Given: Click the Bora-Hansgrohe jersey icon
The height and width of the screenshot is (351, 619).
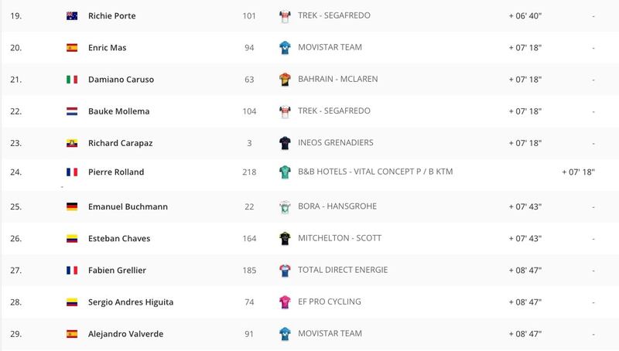Looking at the screenshot, I should click(285, 207).
